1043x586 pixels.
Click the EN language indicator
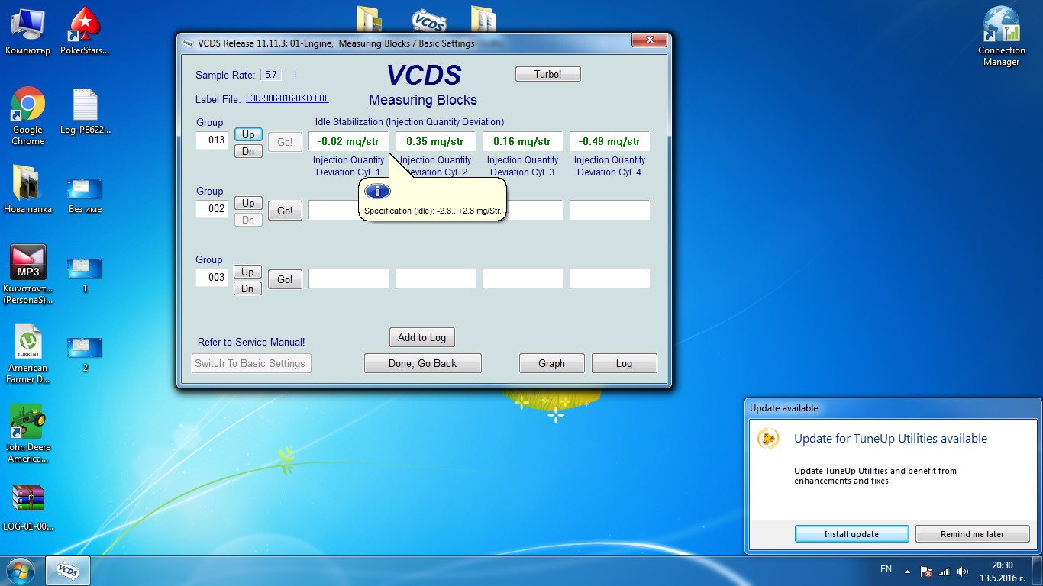pos(886,569)
